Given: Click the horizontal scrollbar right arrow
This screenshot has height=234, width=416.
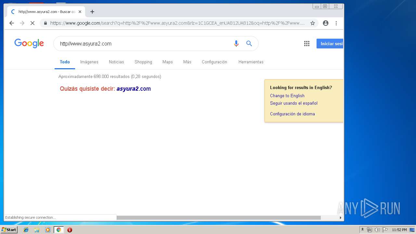Looking at the screenshot, I should (x=340, y=218).
